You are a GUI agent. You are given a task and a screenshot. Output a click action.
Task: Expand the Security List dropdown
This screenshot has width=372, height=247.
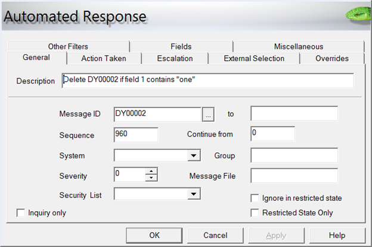point(193,194)
